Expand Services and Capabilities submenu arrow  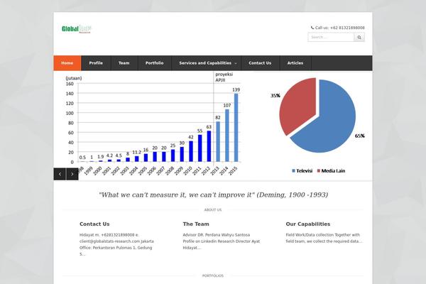[x=236, y=63]
